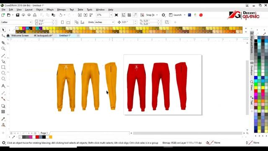The height and width of the screenshot is (151, 268).
Task: Open the Views docker tab
Action: coord(252,86)
